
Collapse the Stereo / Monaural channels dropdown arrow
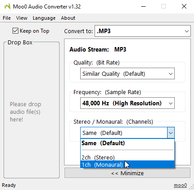pos(171,133)
